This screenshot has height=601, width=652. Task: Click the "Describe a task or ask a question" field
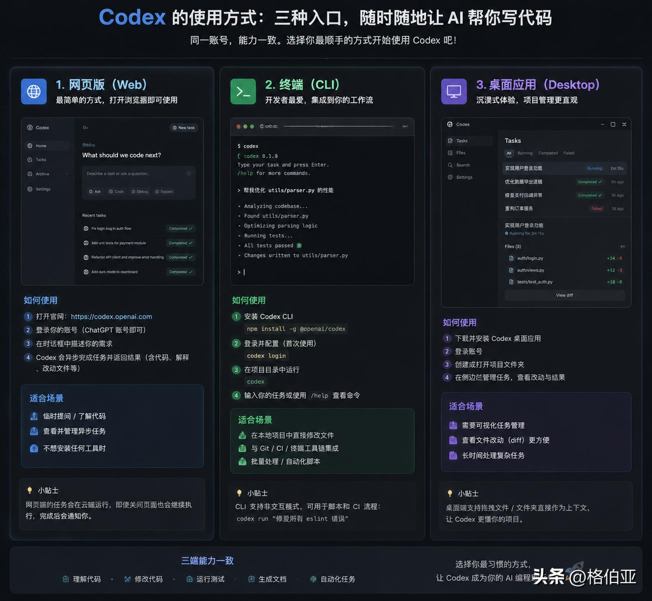coord(139,183)
